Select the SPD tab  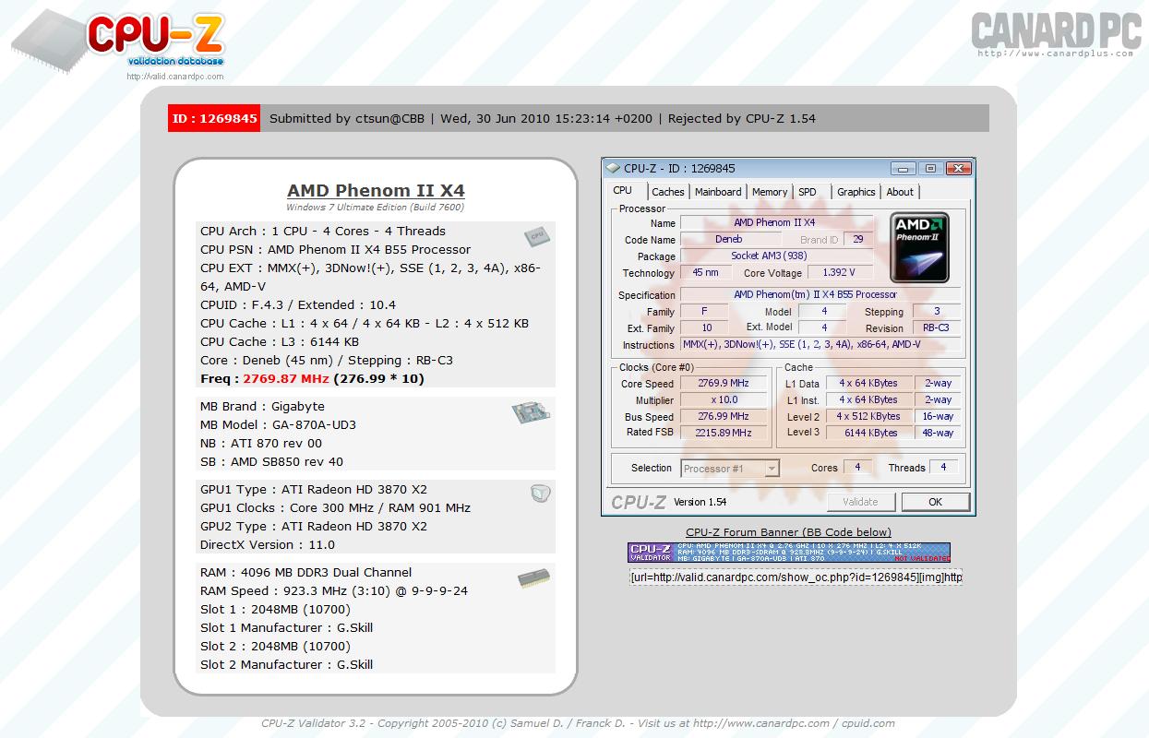tap(808, 192)
